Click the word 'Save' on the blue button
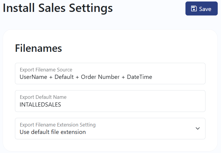The width and height of the screenshot is (221, 153). click(205, 9)
